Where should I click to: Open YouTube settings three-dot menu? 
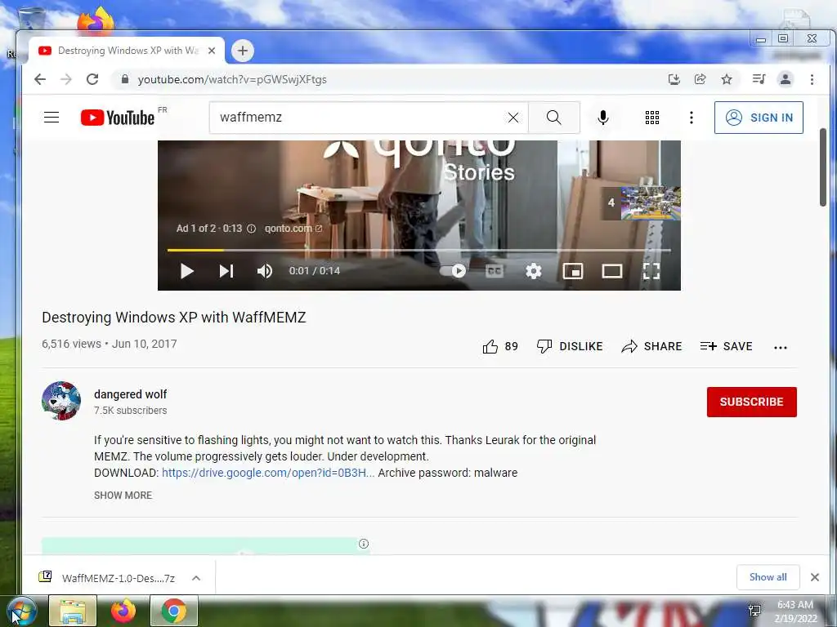point(692,118)
